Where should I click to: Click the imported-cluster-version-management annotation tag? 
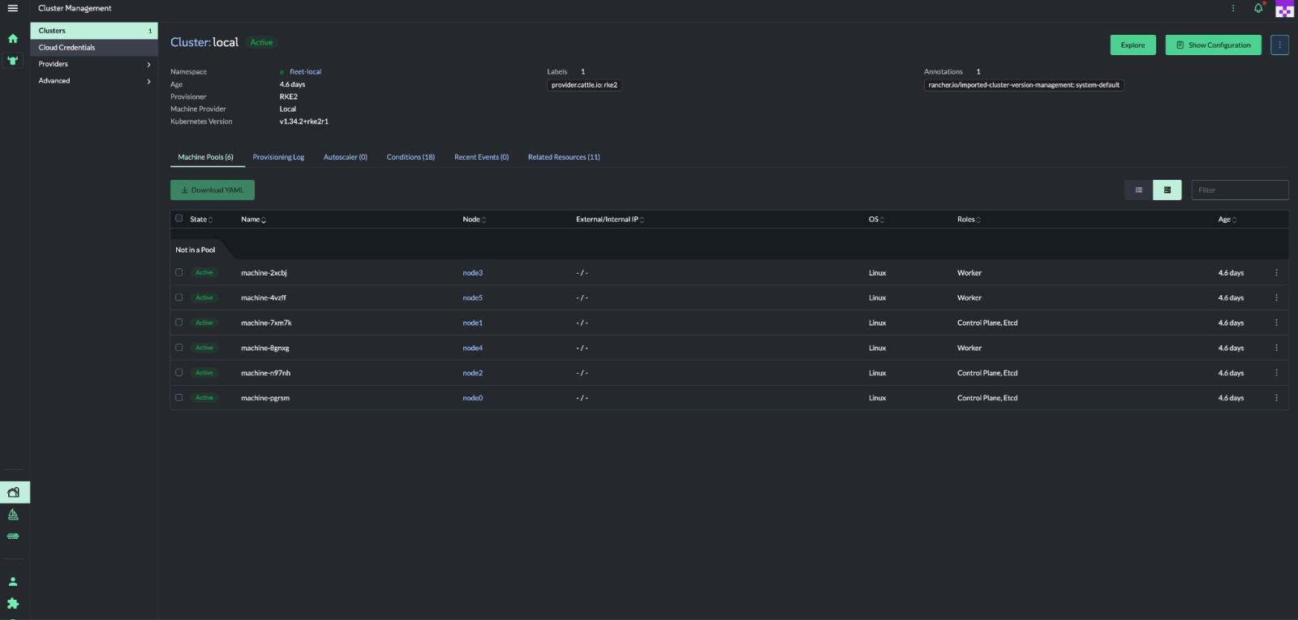(x=1024, y=85)
